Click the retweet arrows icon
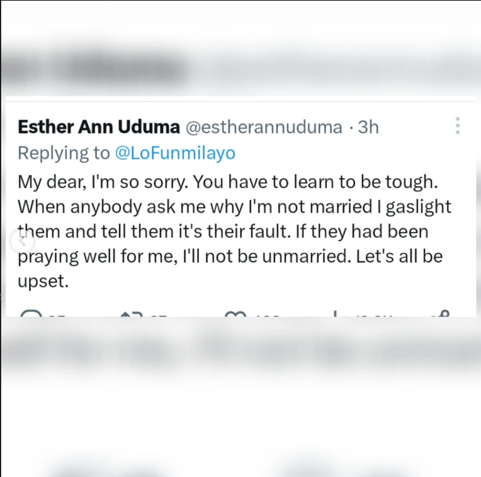The height and width of the screenshot is (477, 481). click(x=132, y=314)
